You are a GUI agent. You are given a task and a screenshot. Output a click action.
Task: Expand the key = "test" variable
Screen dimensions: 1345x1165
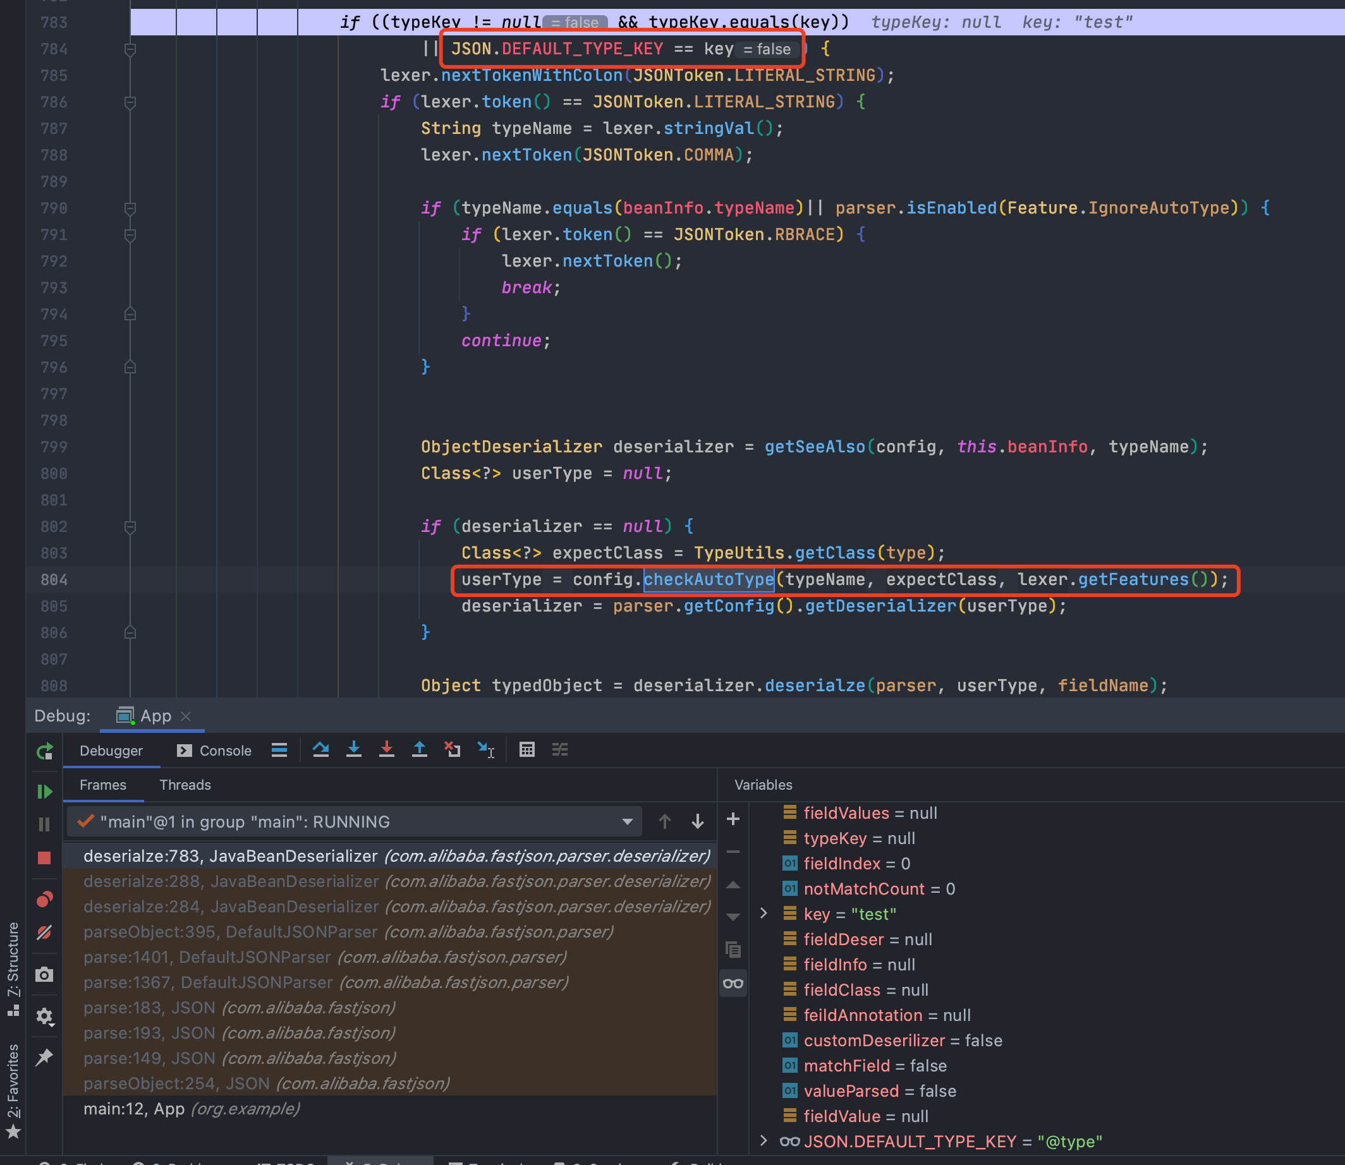(x=764, y=914)
